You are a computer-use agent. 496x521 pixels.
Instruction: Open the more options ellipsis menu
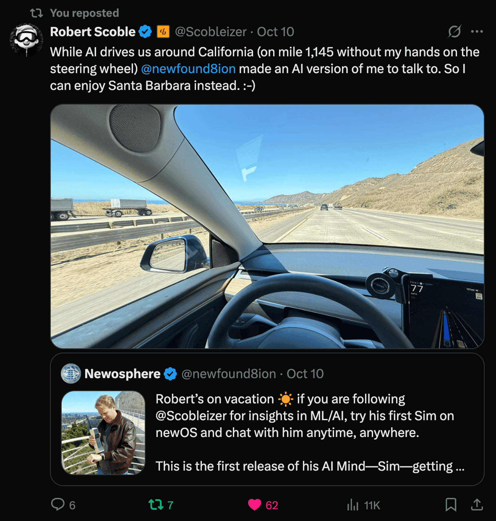(x=477, y=31)
